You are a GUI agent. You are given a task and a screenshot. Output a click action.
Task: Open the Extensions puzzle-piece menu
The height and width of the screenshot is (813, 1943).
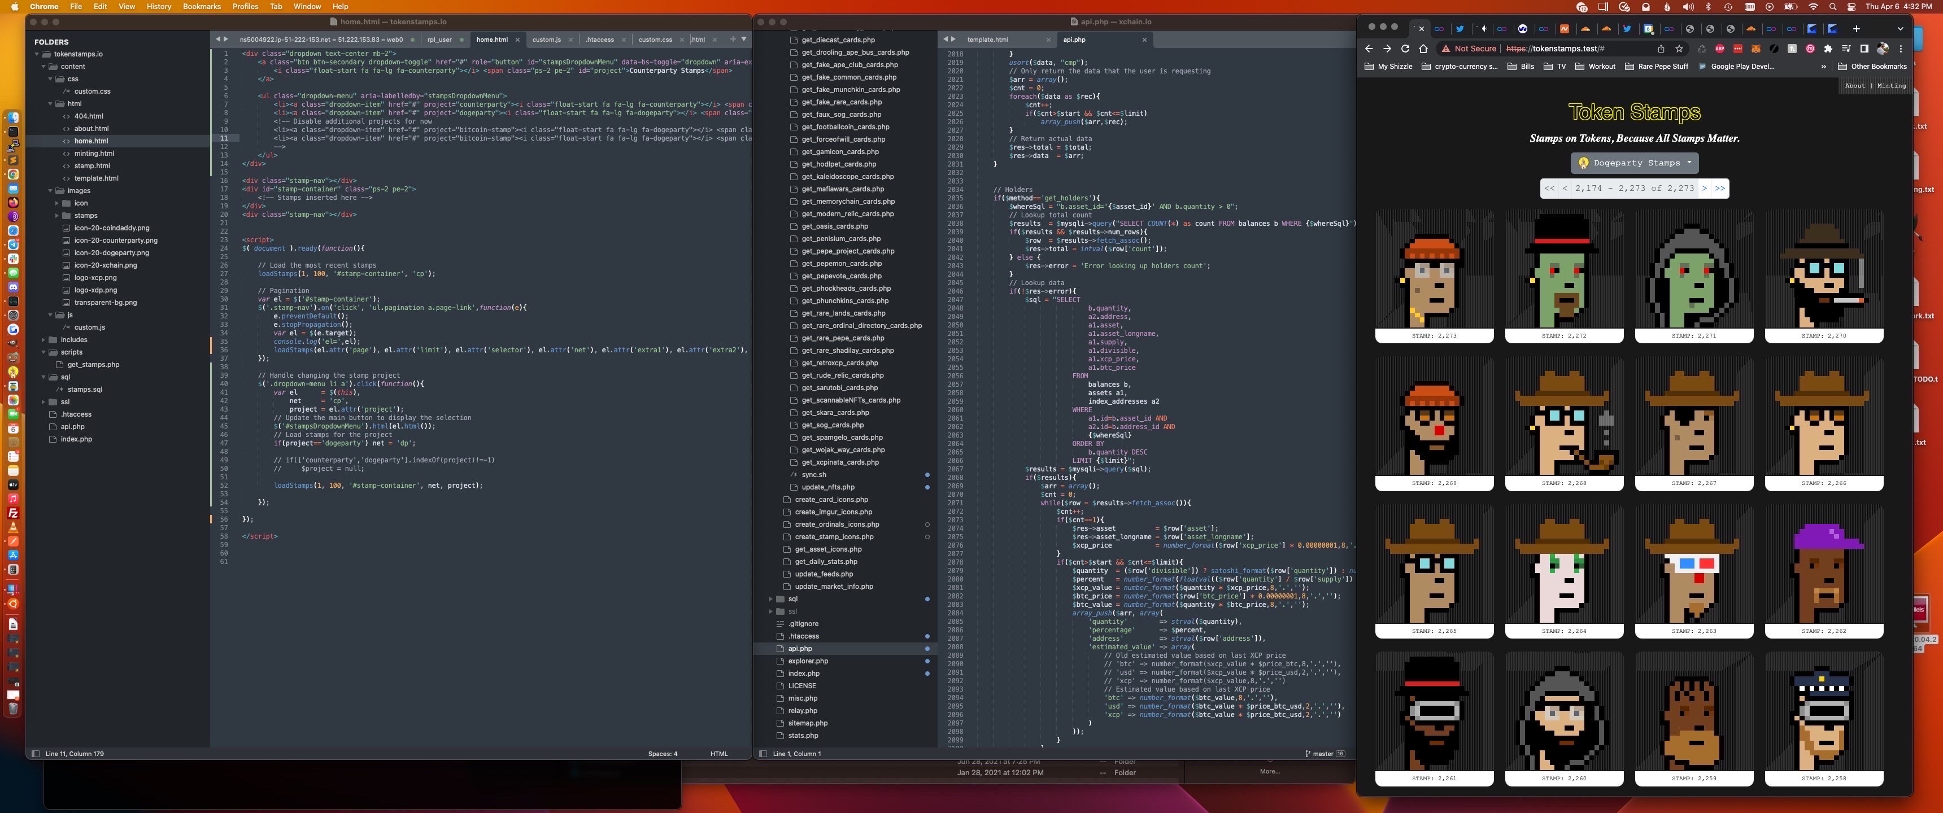[1828, 48]
